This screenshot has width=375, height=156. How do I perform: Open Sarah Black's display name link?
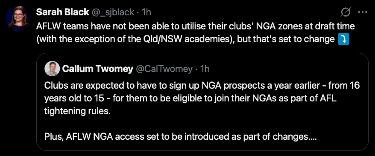[63, 12]
